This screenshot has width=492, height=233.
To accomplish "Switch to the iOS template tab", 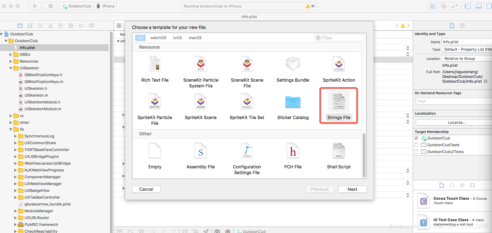I will pyautogui.click(x=140, y=38).
